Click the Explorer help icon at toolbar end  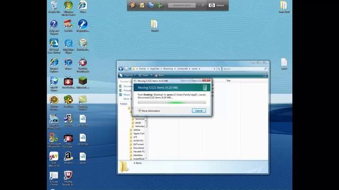265,75
